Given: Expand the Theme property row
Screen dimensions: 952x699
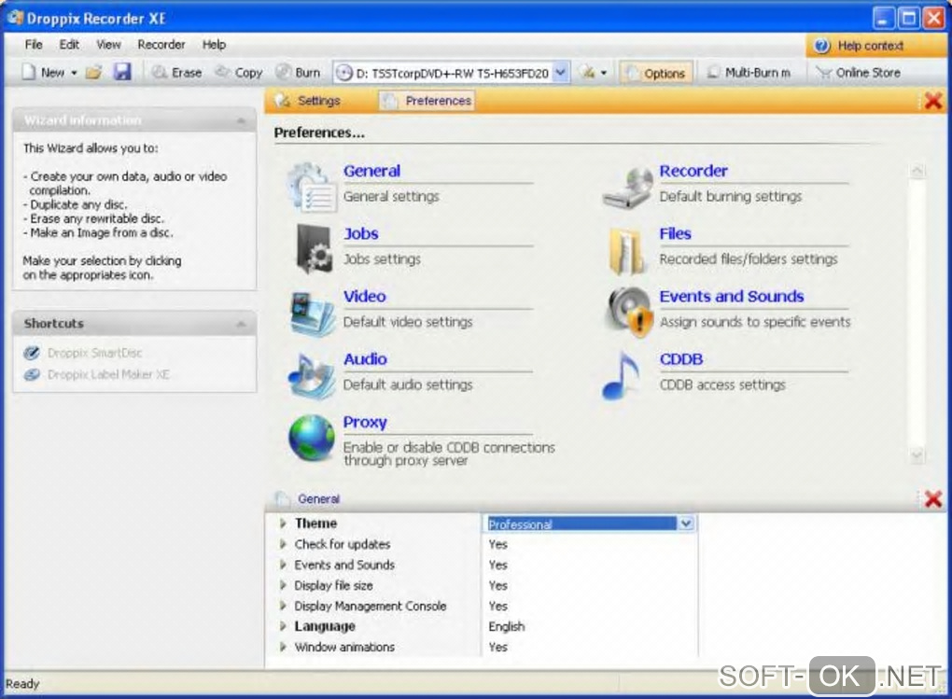Looking at the screenshot, I should [x=282, y=523].
